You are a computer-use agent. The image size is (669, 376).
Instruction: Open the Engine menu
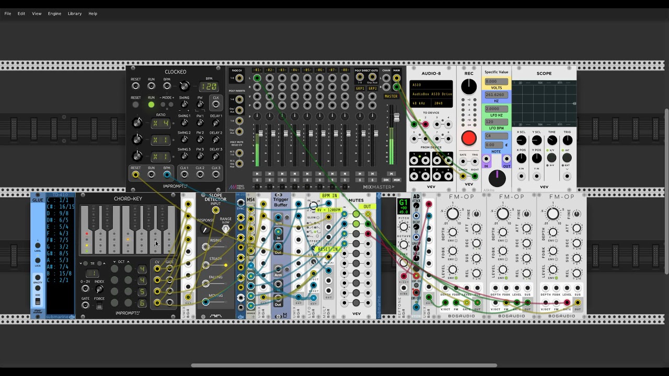pos(54,14)
